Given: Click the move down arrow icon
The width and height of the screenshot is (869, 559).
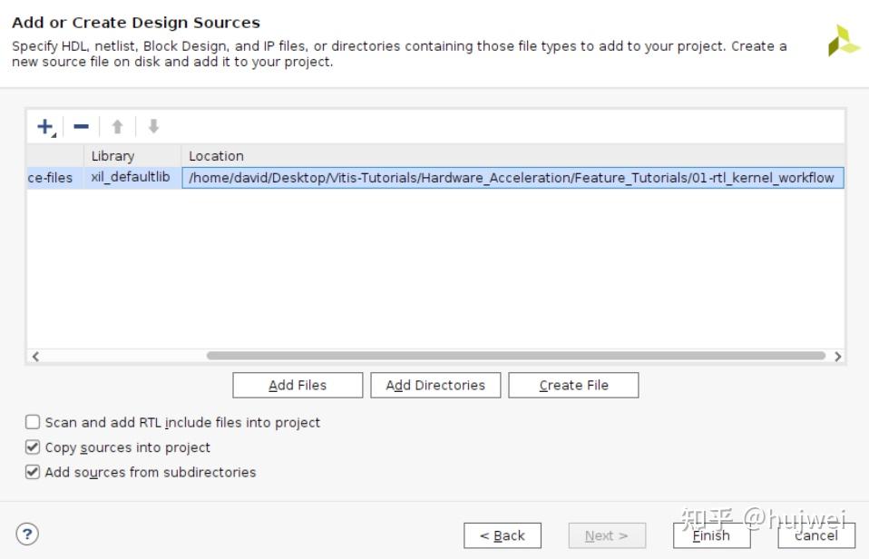Looking at the screenshot, I should [153, 127].
